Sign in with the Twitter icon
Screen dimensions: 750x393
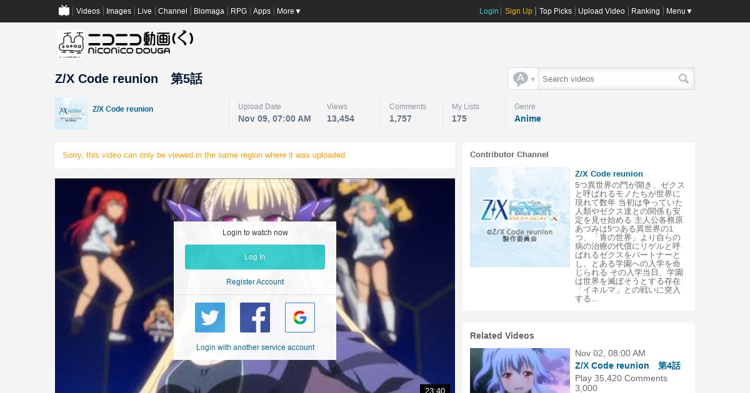(x=210, y=318)
